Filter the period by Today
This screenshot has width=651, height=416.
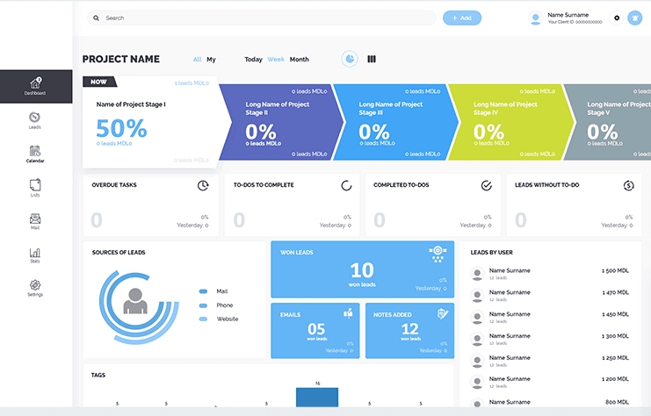253,60
